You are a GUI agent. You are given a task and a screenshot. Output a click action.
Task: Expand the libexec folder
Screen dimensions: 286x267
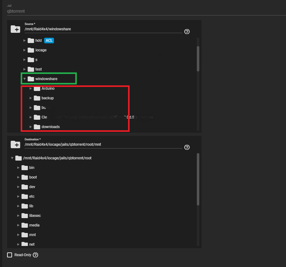pyautogui.click(x=18, y=216)
